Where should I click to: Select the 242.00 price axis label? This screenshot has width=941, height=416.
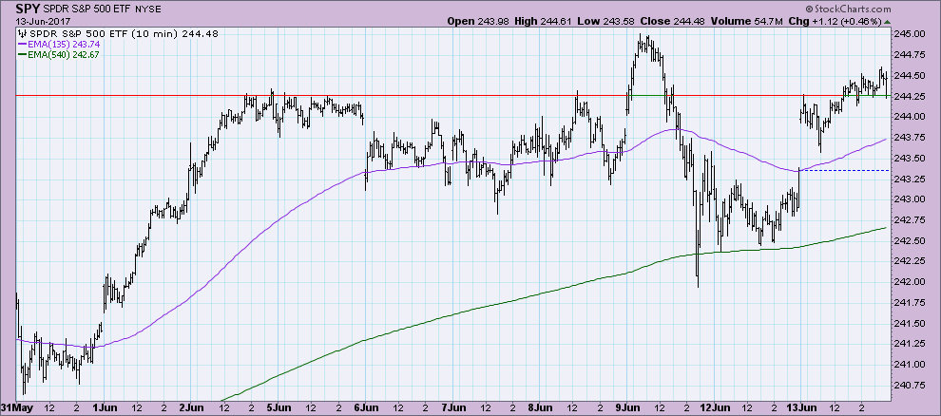pos(915,282)
